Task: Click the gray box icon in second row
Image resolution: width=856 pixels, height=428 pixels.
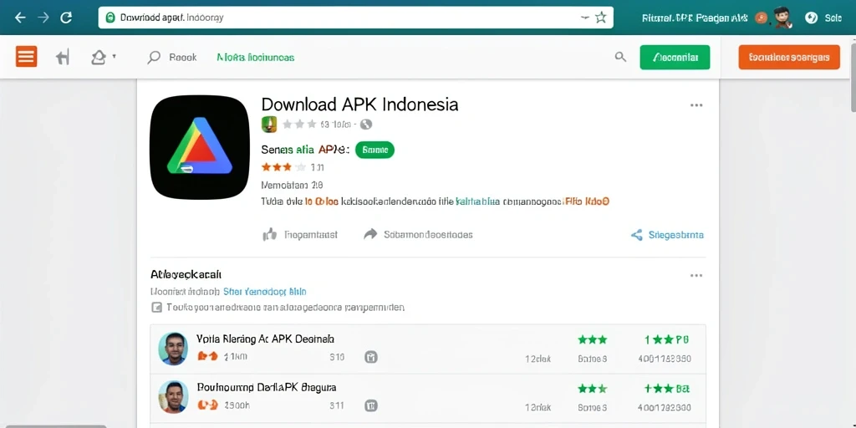Action: pos(371,405)
